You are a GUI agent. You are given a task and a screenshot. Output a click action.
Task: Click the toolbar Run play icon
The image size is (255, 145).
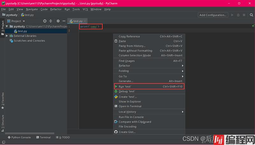coord(232,15)
